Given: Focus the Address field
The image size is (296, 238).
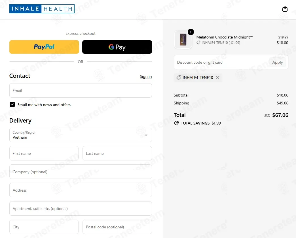Looking at the screenshot, I should click(x=81, y=190).
